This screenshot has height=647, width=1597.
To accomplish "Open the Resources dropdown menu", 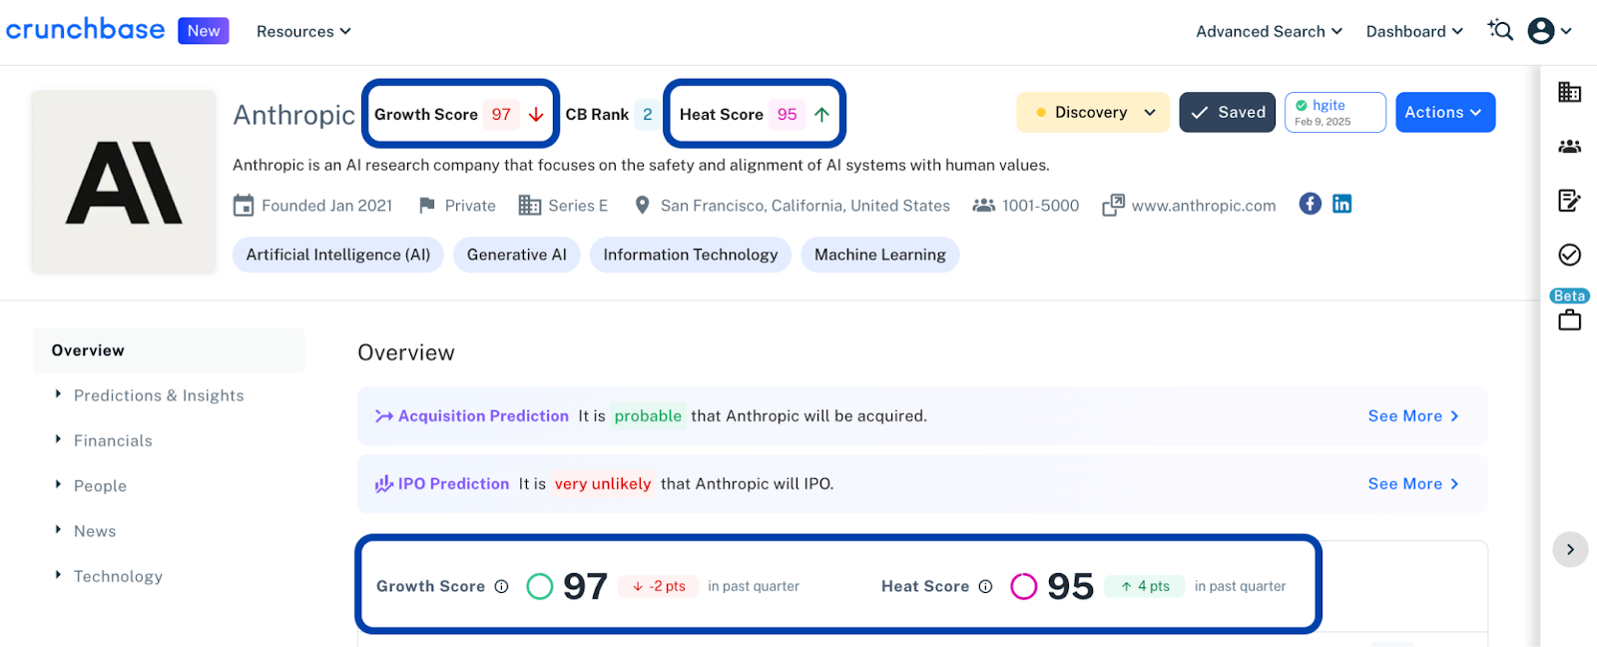I will point(303,31).
